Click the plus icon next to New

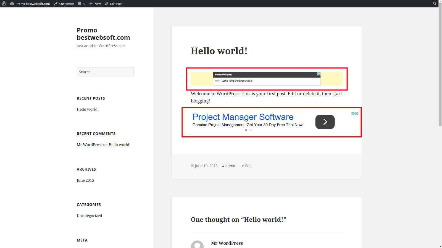[x=91, y=4]
